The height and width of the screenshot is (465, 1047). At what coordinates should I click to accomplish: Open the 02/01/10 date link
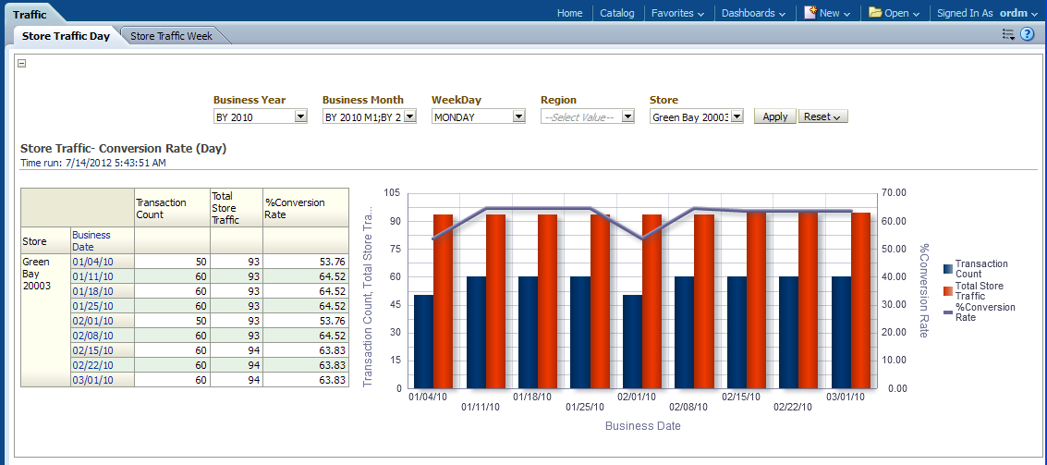(x=92, y=321)
